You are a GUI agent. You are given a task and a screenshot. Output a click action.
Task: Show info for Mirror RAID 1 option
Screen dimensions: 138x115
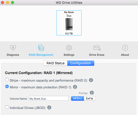point(75,87)
